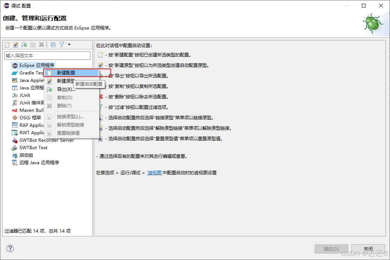The image size is (390, 260).
Task: Click the New prototype toolbar icon
Action: click(x=16, y=45)
